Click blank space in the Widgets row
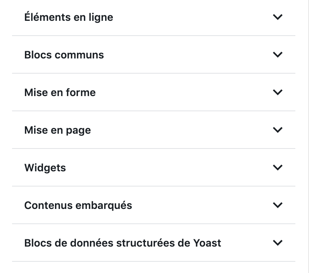Screen dimensions: 309x273 click(x=169, y=168)
